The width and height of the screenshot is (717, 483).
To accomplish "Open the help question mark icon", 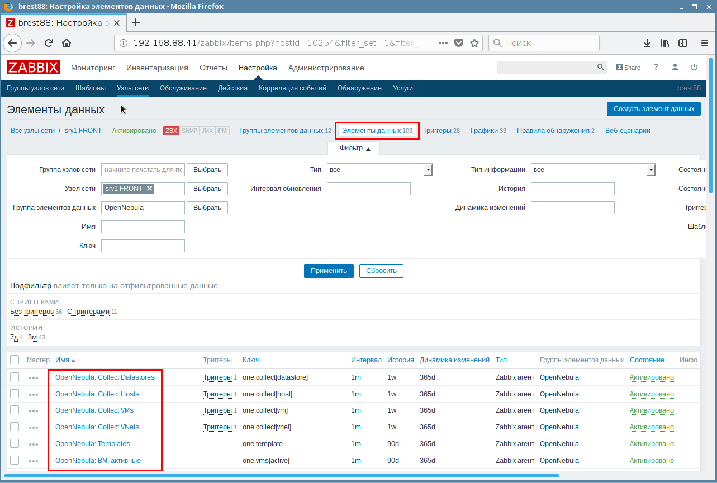I will [x=656, y=68].
